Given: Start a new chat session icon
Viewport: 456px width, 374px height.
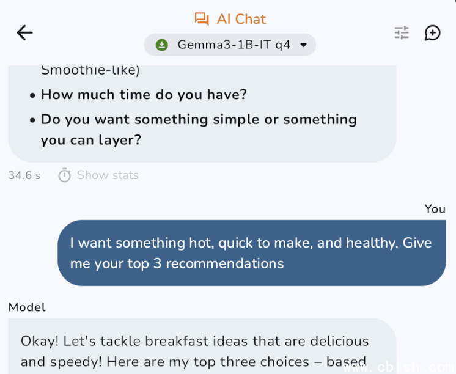Looking at the screenshot, I should (x=432, y=32).
